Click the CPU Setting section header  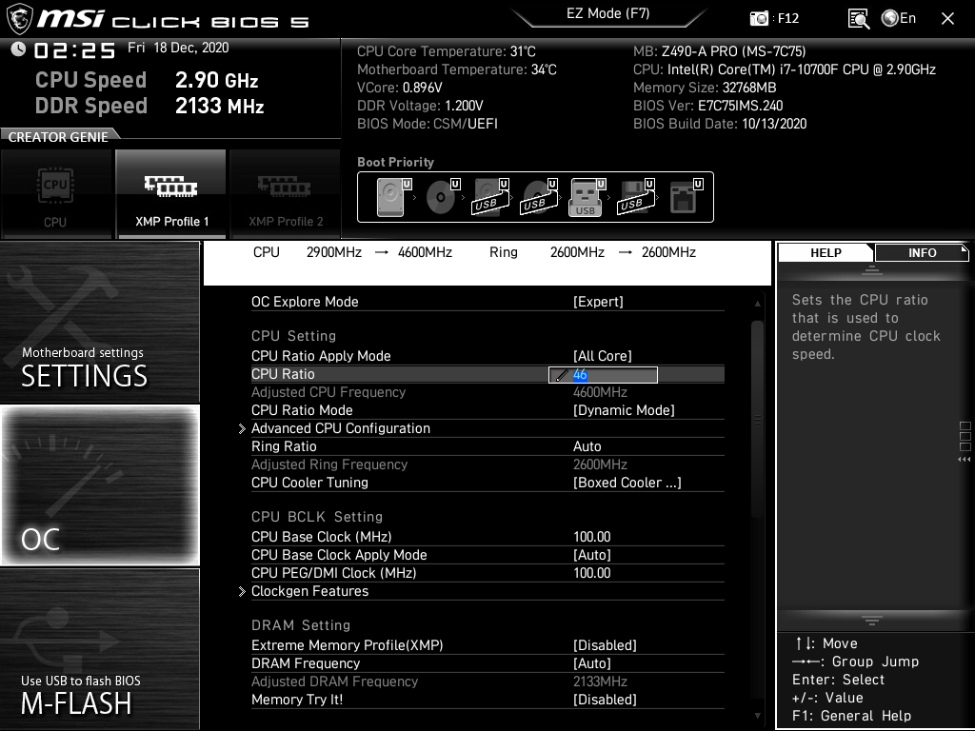[293, 336]
